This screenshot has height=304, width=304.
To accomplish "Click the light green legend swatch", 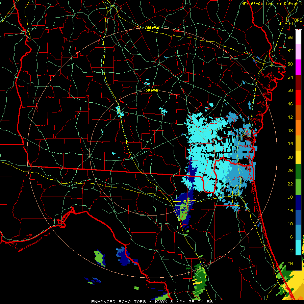I will (x=298, y=187).
